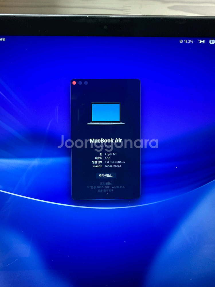Click the 18.2% usage readout
Image resolution: width=215 pixels, height=287 pixels.
188,41
